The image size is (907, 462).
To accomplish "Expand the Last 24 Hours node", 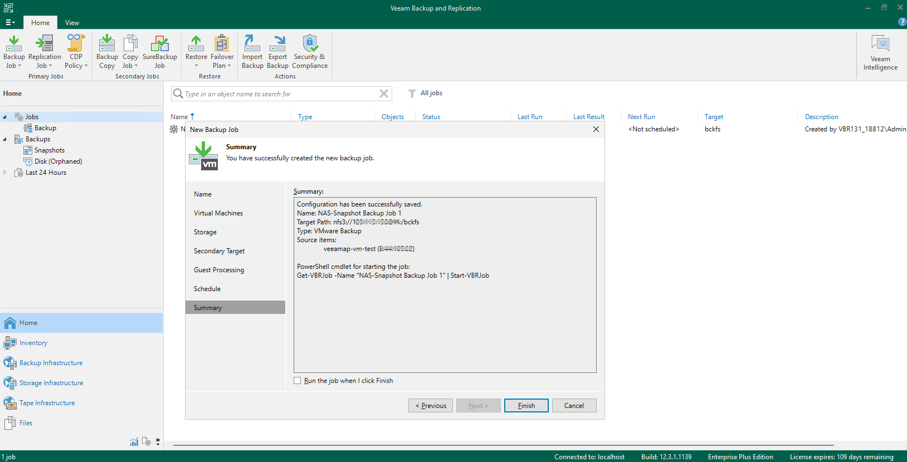I will point(5,173).
